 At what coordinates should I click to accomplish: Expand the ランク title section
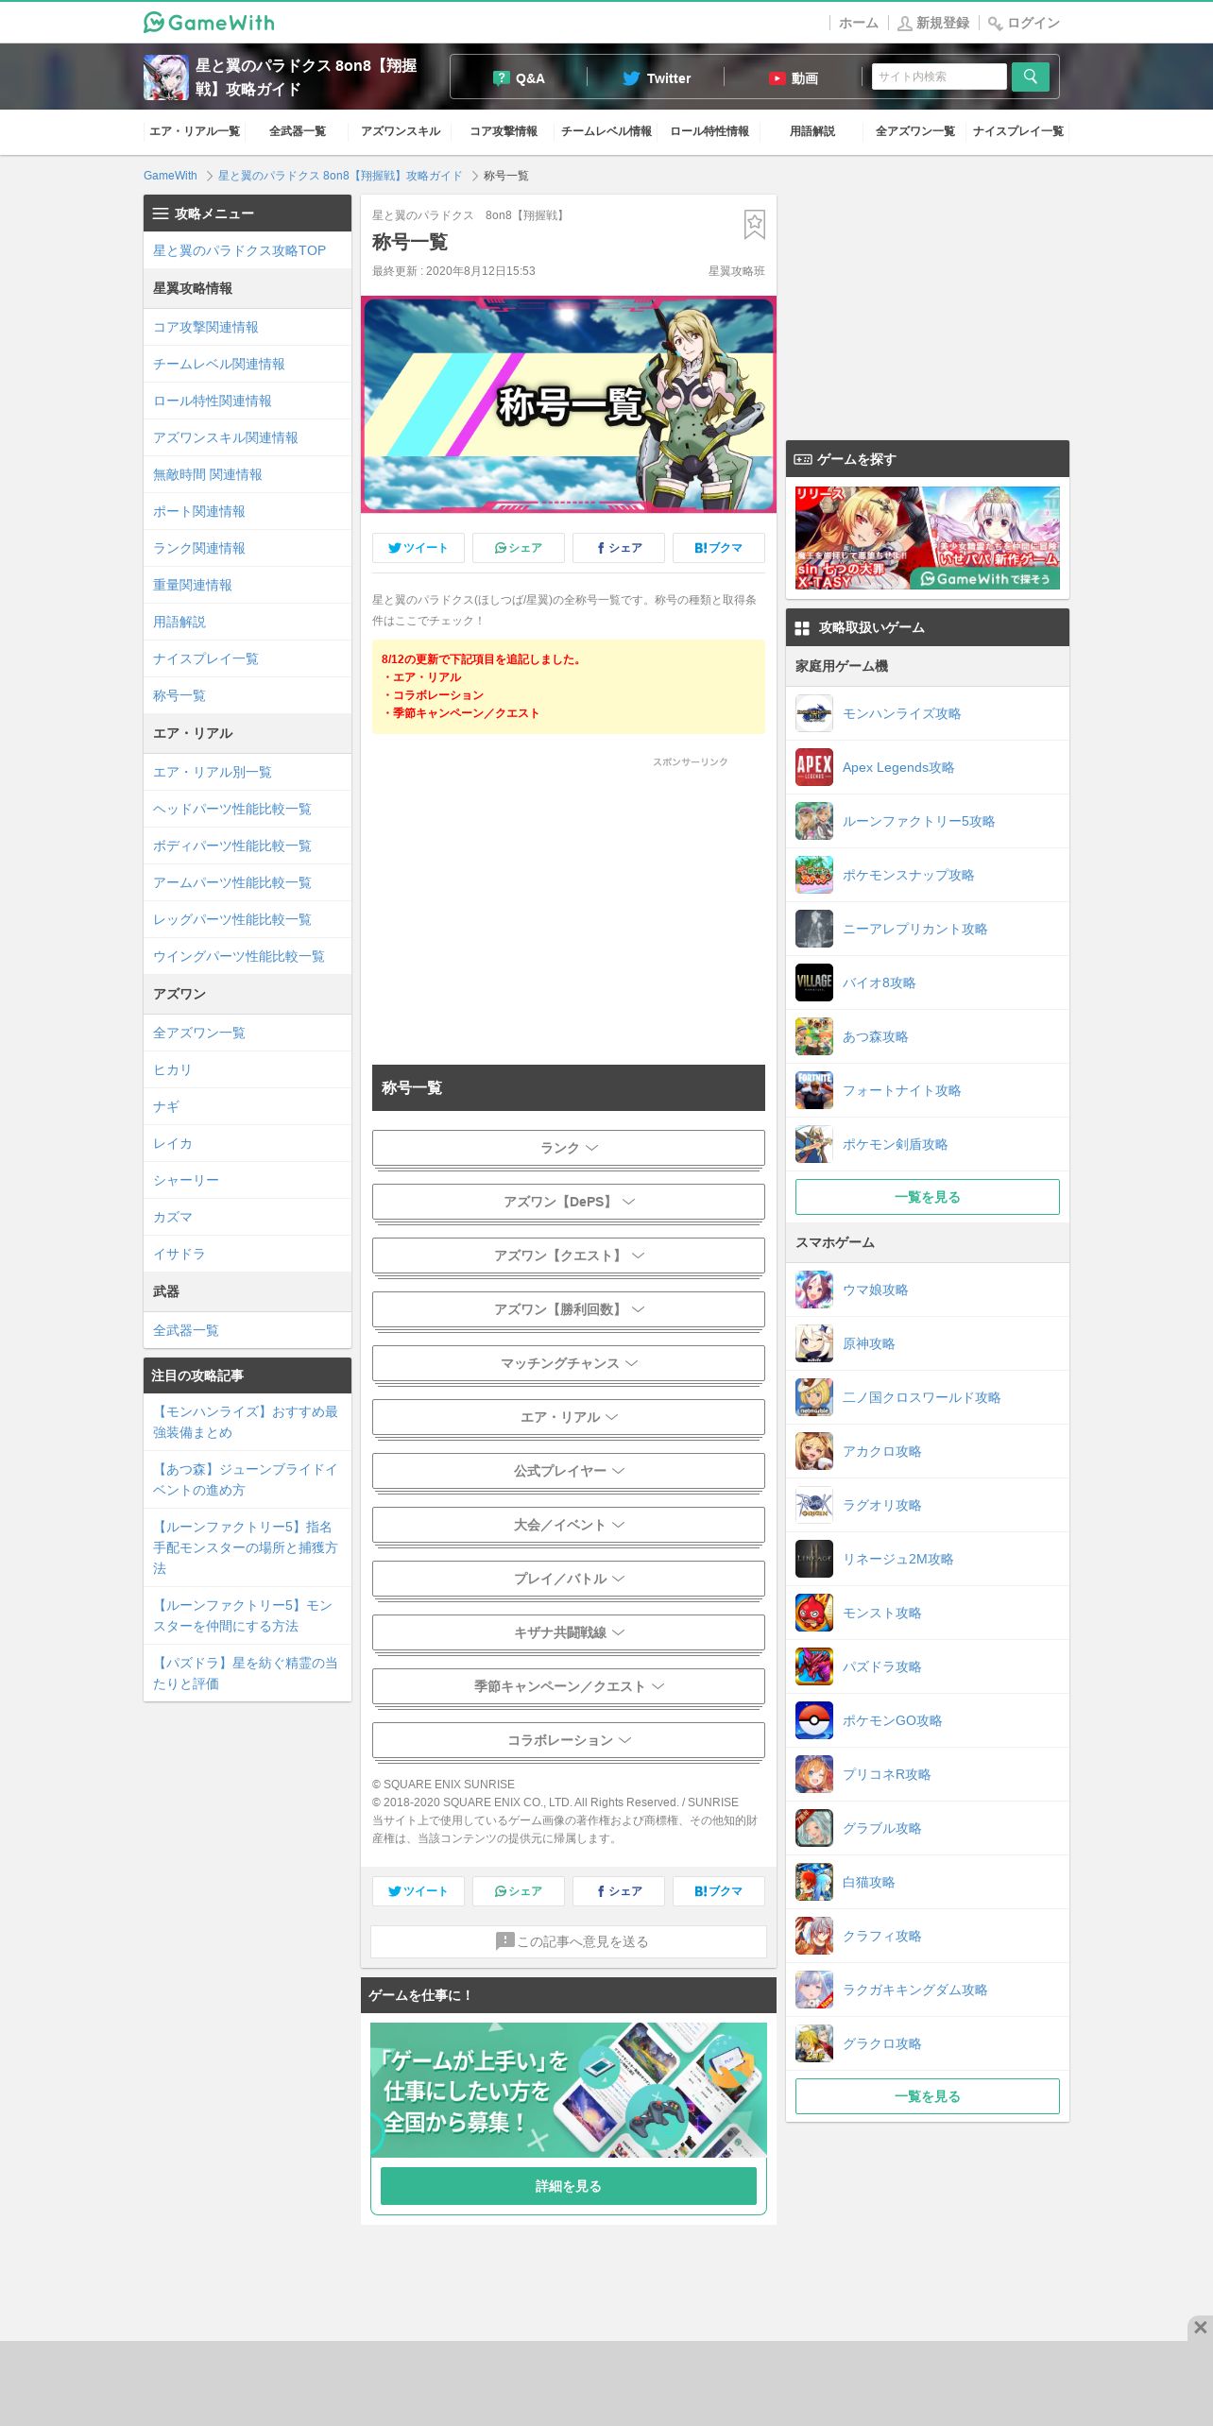click(x=569, y=1148)
